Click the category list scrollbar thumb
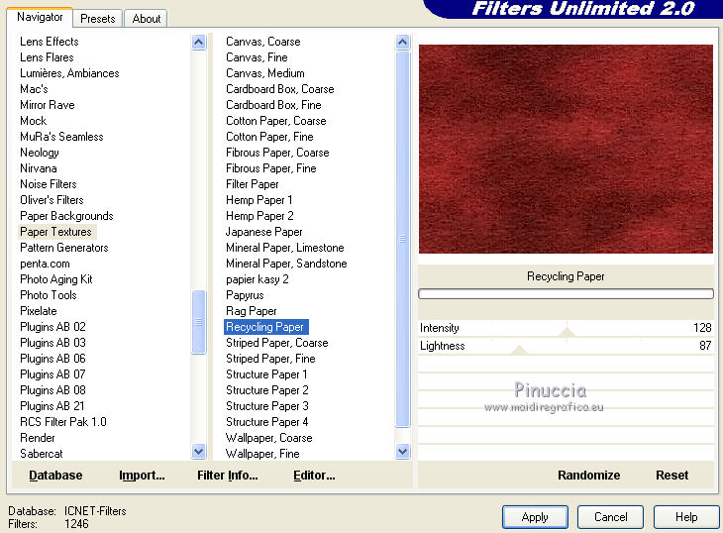 199,322
